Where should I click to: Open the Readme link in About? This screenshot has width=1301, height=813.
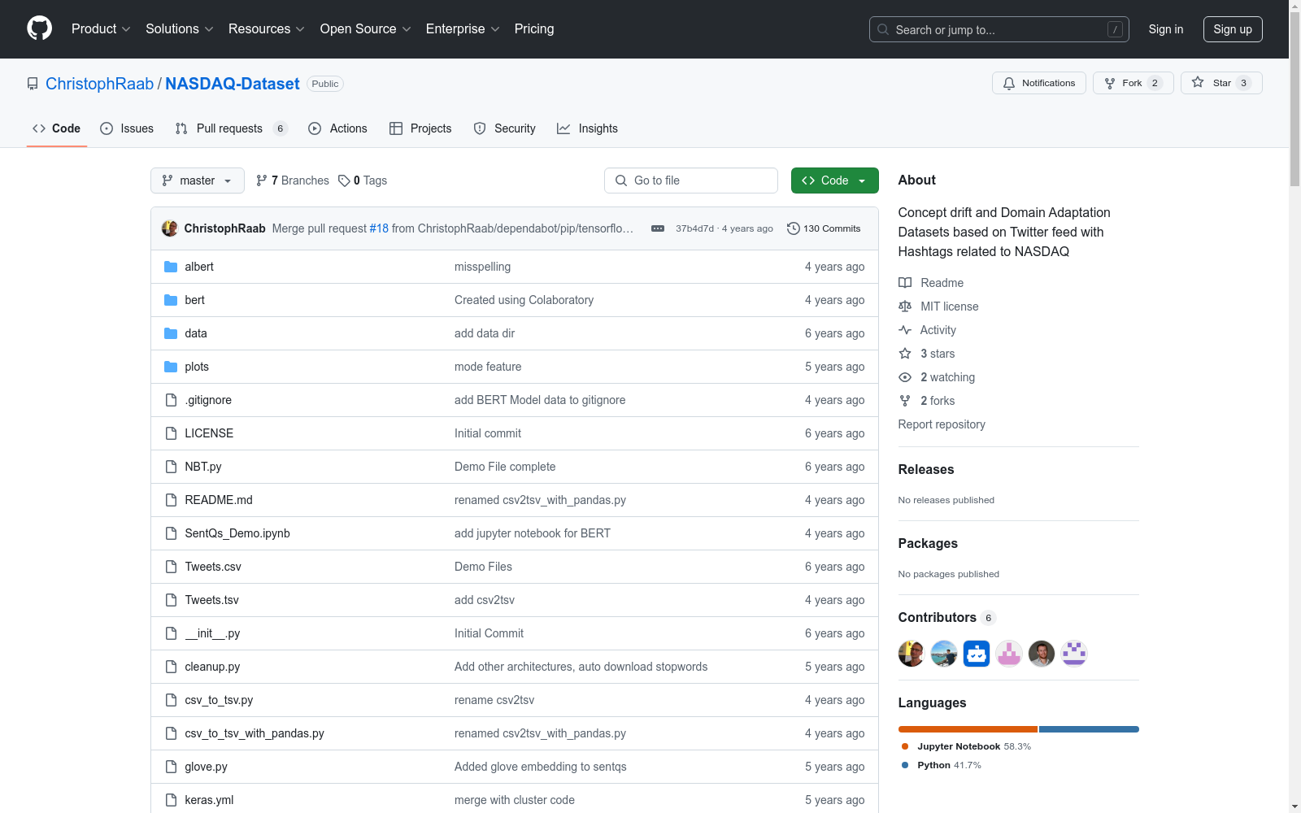coord(931,283)
